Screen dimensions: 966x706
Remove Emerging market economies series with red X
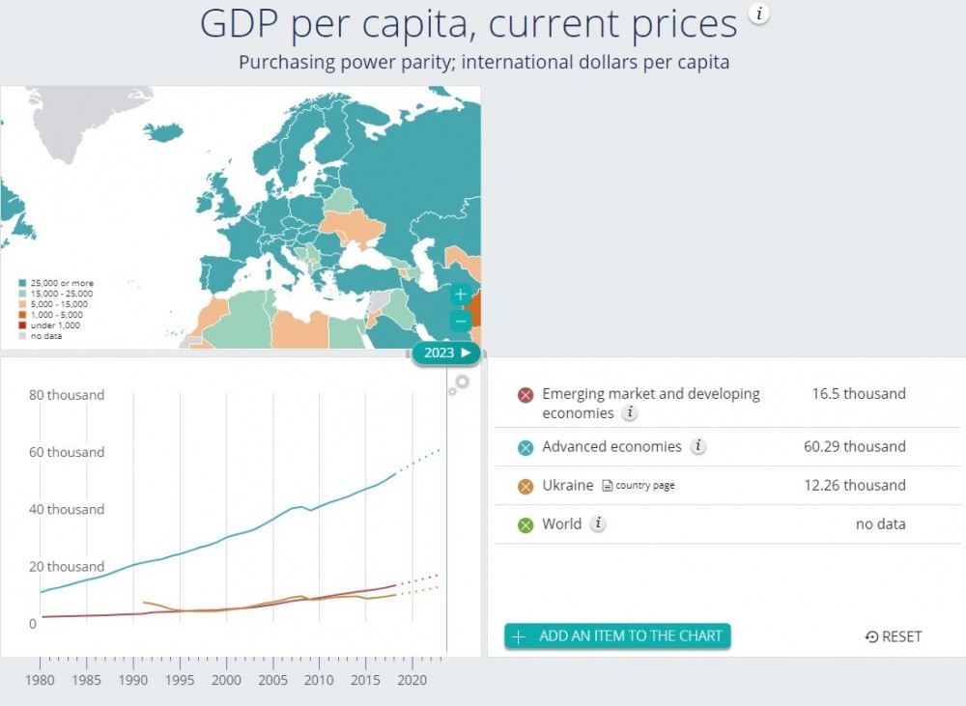pyautogui.click(x=526, y=396)
